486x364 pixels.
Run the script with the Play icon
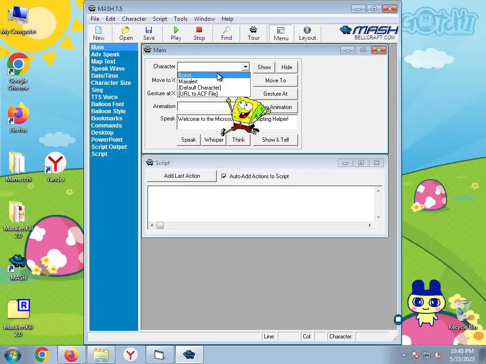tap(176, 34)
